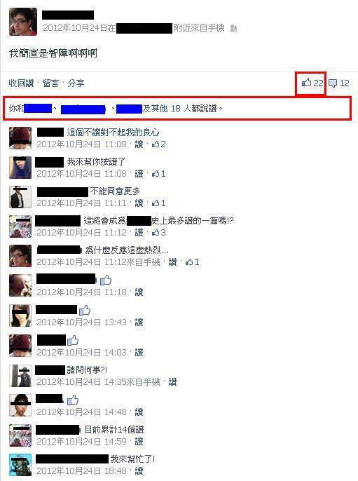Viewport: 358px width, 481px height.
Task: Click the avatar next to 我來幫你按讚了 comment
Action: pos(20,168)
